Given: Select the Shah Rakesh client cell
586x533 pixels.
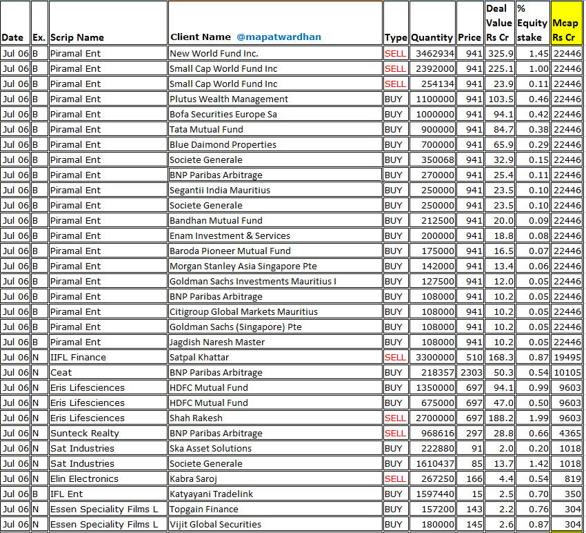Looking at the screenshot, I should coord(276,418).
